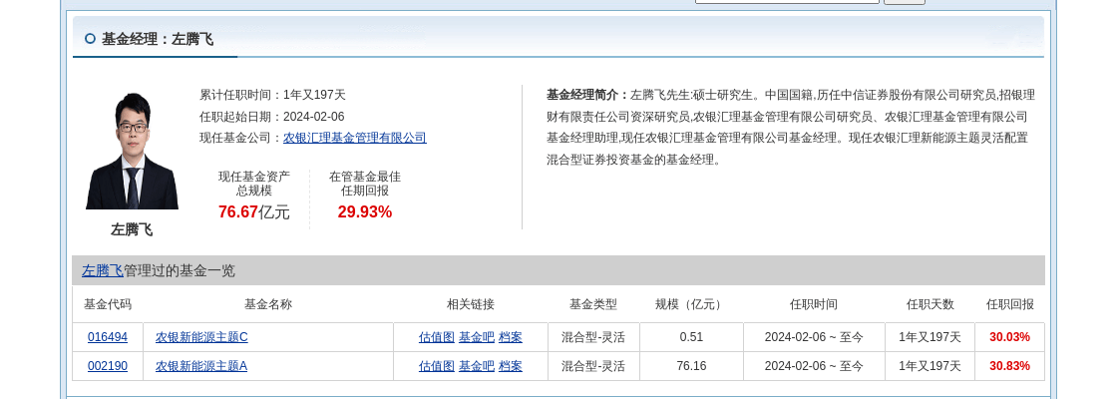
Task: Open 估值图 for 农银新能源主题A row
Action: [x=437, y=366]
